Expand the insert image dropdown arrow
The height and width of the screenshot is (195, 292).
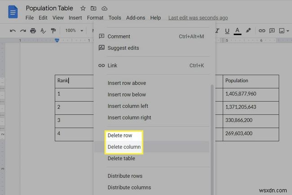288,31
